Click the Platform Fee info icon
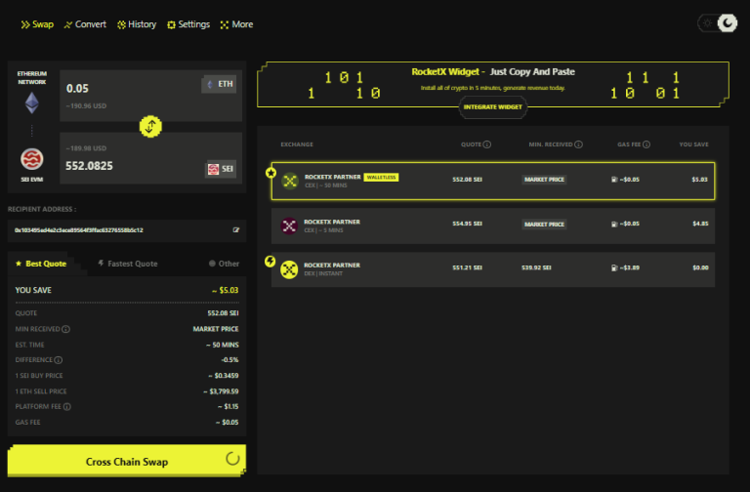The height and width of the screenshot is (492, 750). (67, 406)
